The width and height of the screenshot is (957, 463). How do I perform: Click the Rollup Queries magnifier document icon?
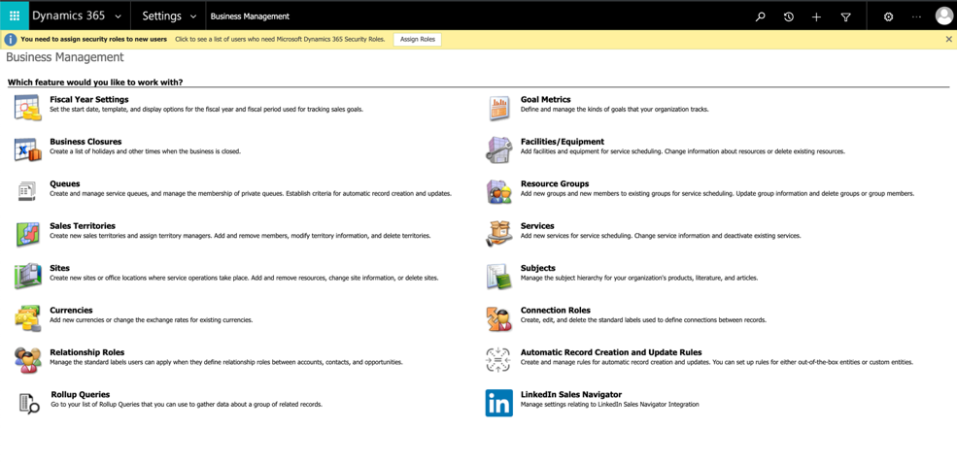click(29, 403)
